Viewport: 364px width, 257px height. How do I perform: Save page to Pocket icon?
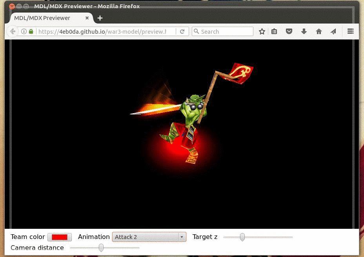point(289,31)
